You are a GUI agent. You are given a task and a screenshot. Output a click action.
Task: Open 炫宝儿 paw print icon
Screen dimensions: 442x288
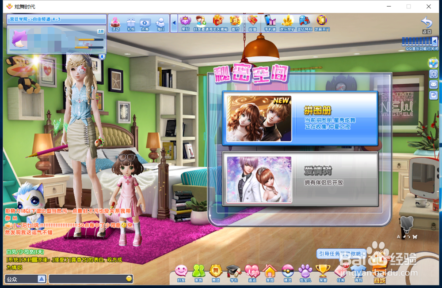pyautogui.click(x=305, y=273)
